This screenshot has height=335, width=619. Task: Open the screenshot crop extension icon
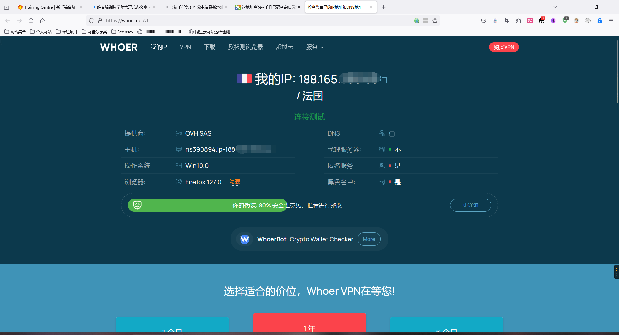tap(507, 21)
